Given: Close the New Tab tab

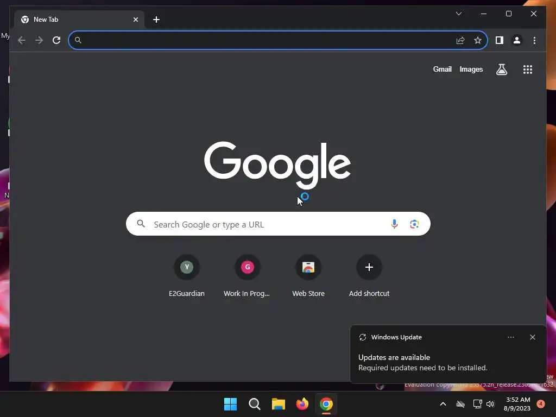Looking at the screenshot, I should [135, 20].
